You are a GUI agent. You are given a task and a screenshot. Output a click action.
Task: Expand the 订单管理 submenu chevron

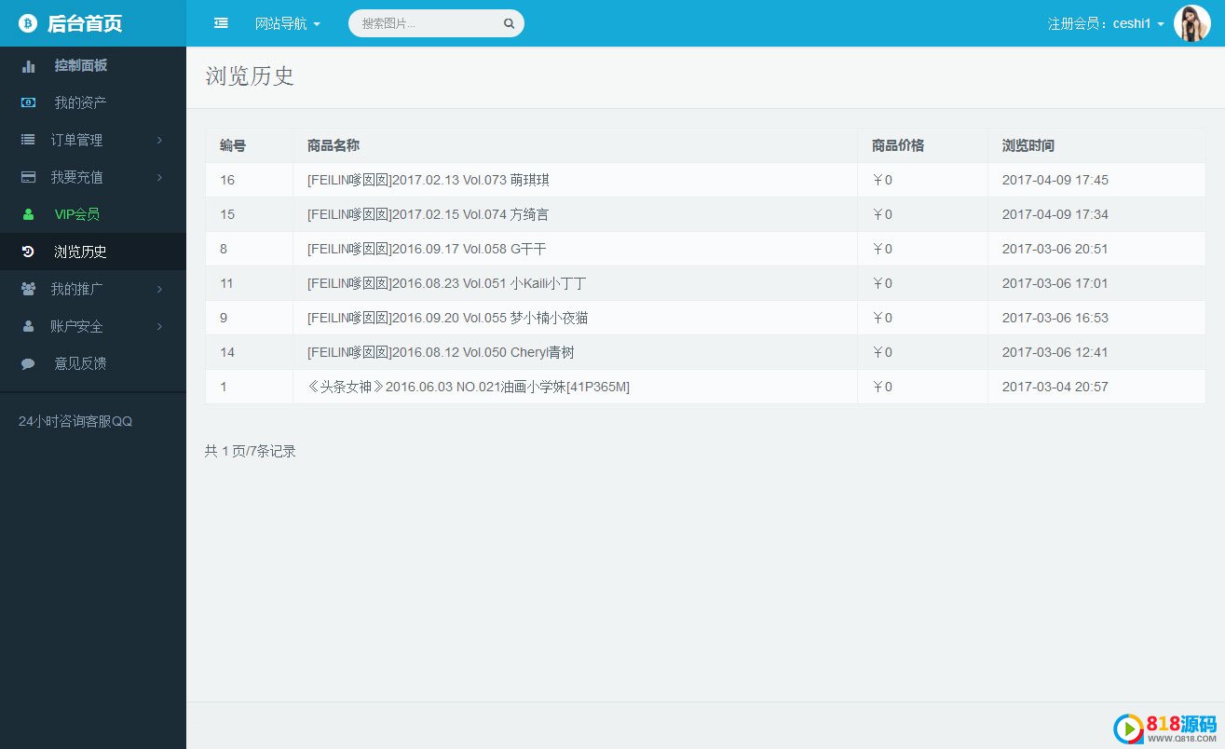pyautogui.click(x=159, y=140)
